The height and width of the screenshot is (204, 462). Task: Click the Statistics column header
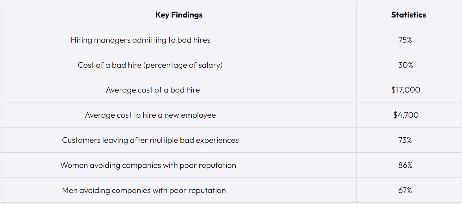(409, 15)
